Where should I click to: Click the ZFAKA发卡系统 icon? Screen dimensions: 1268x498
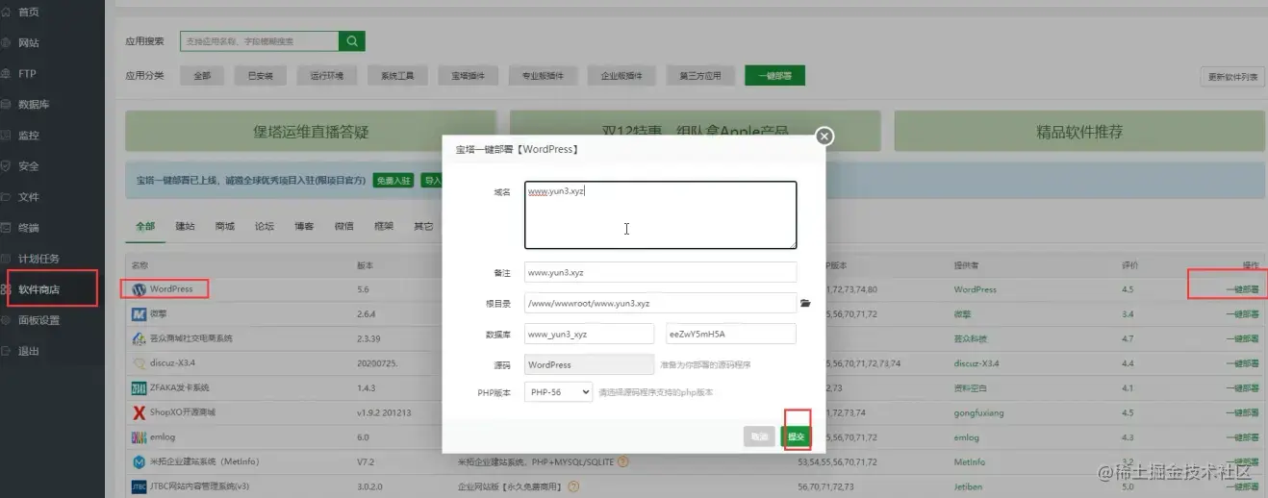[x=139, y=387]
